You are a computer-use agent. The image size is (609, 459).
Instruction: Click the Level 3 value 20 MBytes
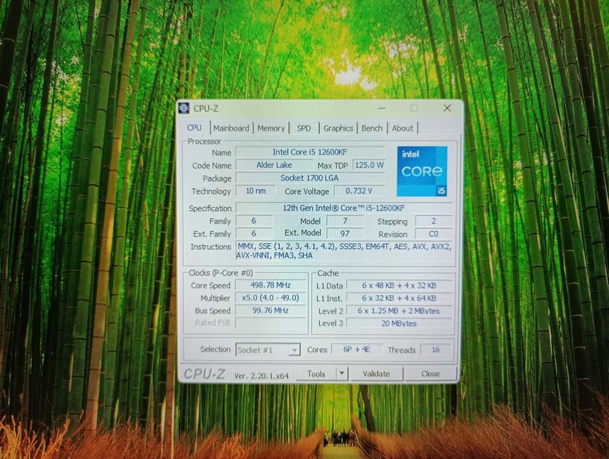(399, 323)
